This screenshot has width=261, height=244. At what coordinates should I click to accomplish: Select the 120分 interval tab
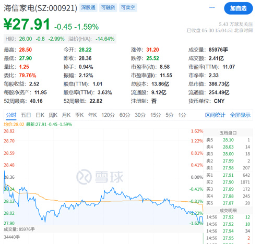[108, 115]
